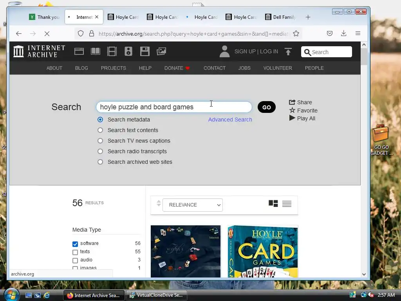Click LOG IN link
Viewport: 401px width, 301px height.
click(269, 51)
